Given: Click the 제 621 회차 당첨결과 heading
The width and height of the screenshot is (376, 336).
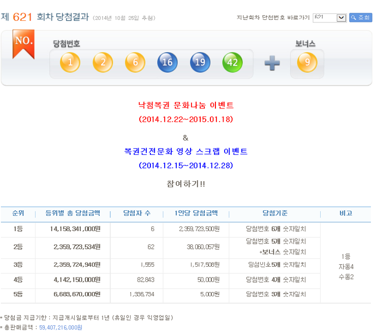Looking at the screenshot, I should click(45, 17).
